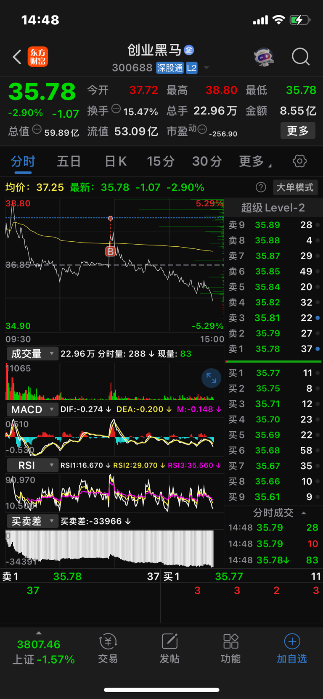Tap the 14:48 35.79 10 trade row
This screenshot has width=323, height=699.
coord(274,544)
